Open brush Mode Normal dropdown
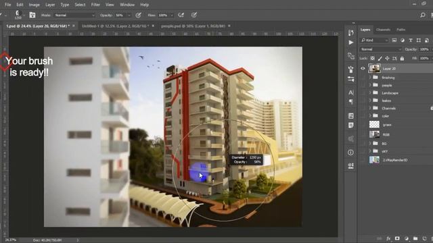This screenshot has height=243, width=433. coord(74,15)
